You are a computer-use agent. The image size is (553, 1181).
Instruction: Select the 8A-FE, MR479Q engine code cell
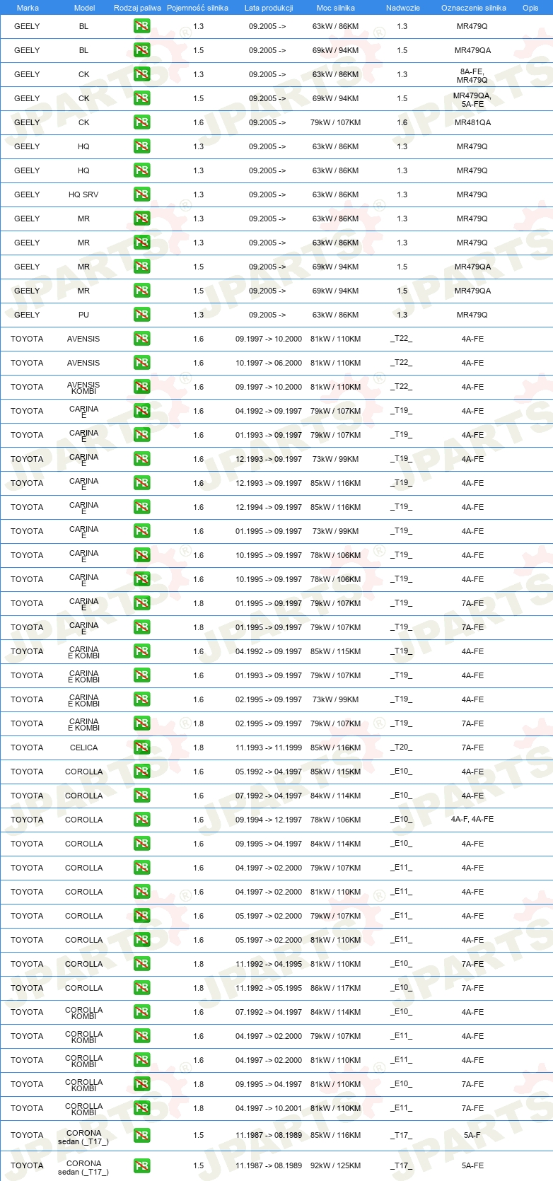click(472, 76)
